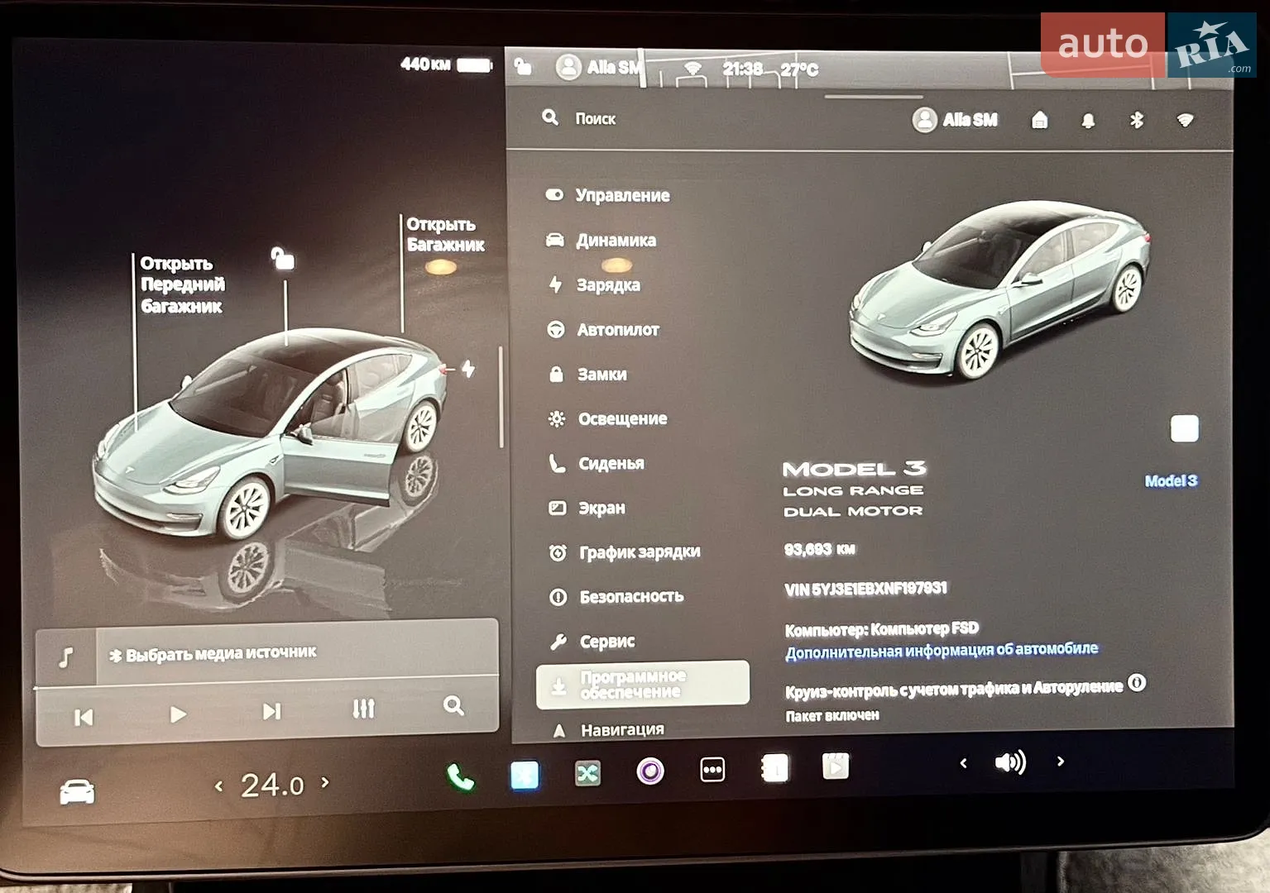Search media with magnifier icon
Screen dimensions: 1270x893
453,705
